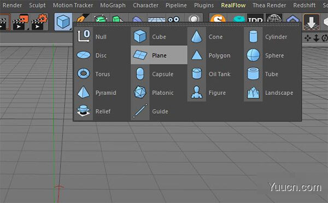Open the Pipeline menu
328x203 pixels.
[x=176, y=5]
